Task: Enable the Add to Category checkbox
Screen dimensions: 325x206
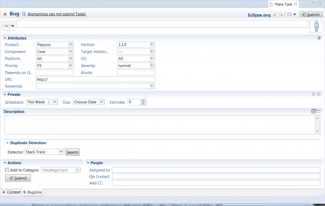Action: point(7,170)
